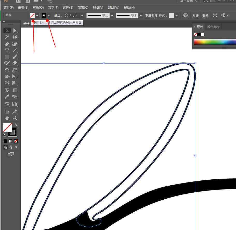Screen dimensions: 236x230
Task: Pick the Line Segment tool
Action: click(x=15, y=50)
